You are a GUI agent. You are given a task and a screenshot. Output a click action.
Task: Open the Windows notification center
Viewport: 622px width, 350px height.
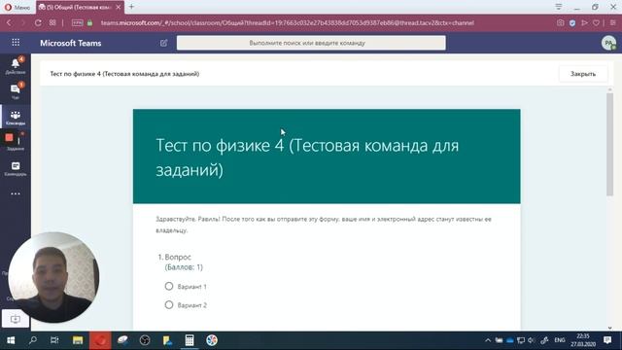tap(607, 340)
